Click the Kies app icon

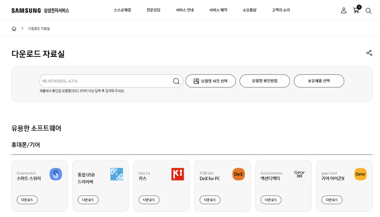tap(177, 174)
